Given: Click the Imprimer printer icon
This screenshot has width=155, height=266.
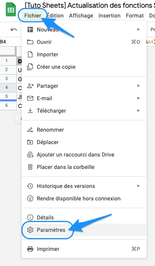Looking at the screenshot, I should [30, 249].
